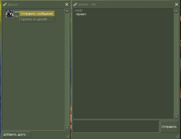
Task: Select Удалить из друзей menu entry
Action: point(34,19)
